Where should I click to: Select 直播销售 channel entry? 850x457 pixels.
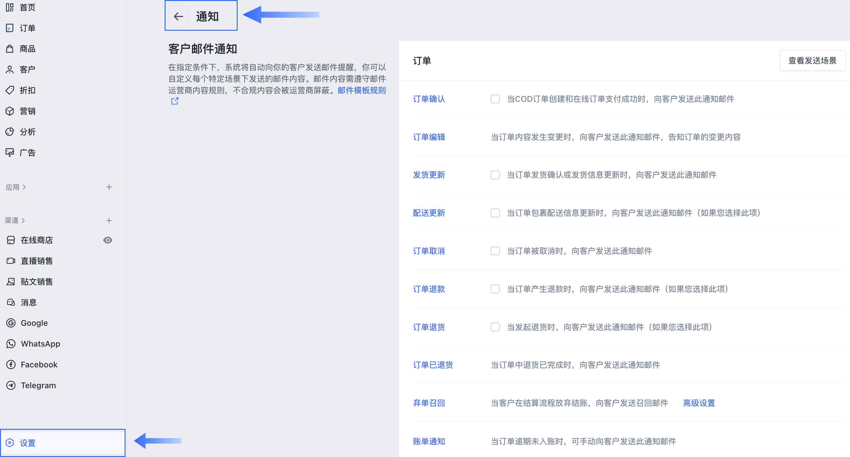point(37,261)
